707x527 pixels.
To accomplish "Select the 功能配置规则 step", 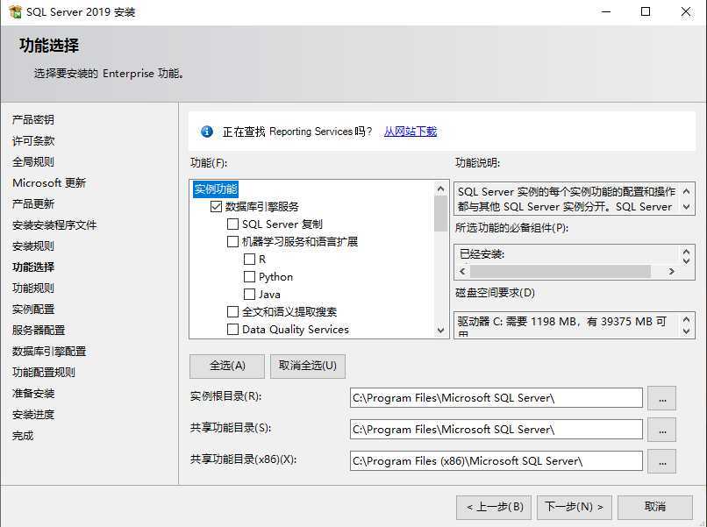I will coord(43,373).
